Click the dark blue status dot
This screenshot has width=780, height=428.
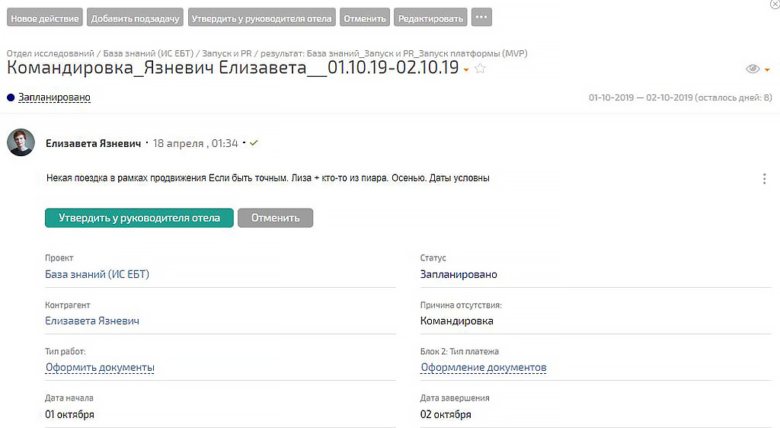pyautogui.click(x=11, y=97)
